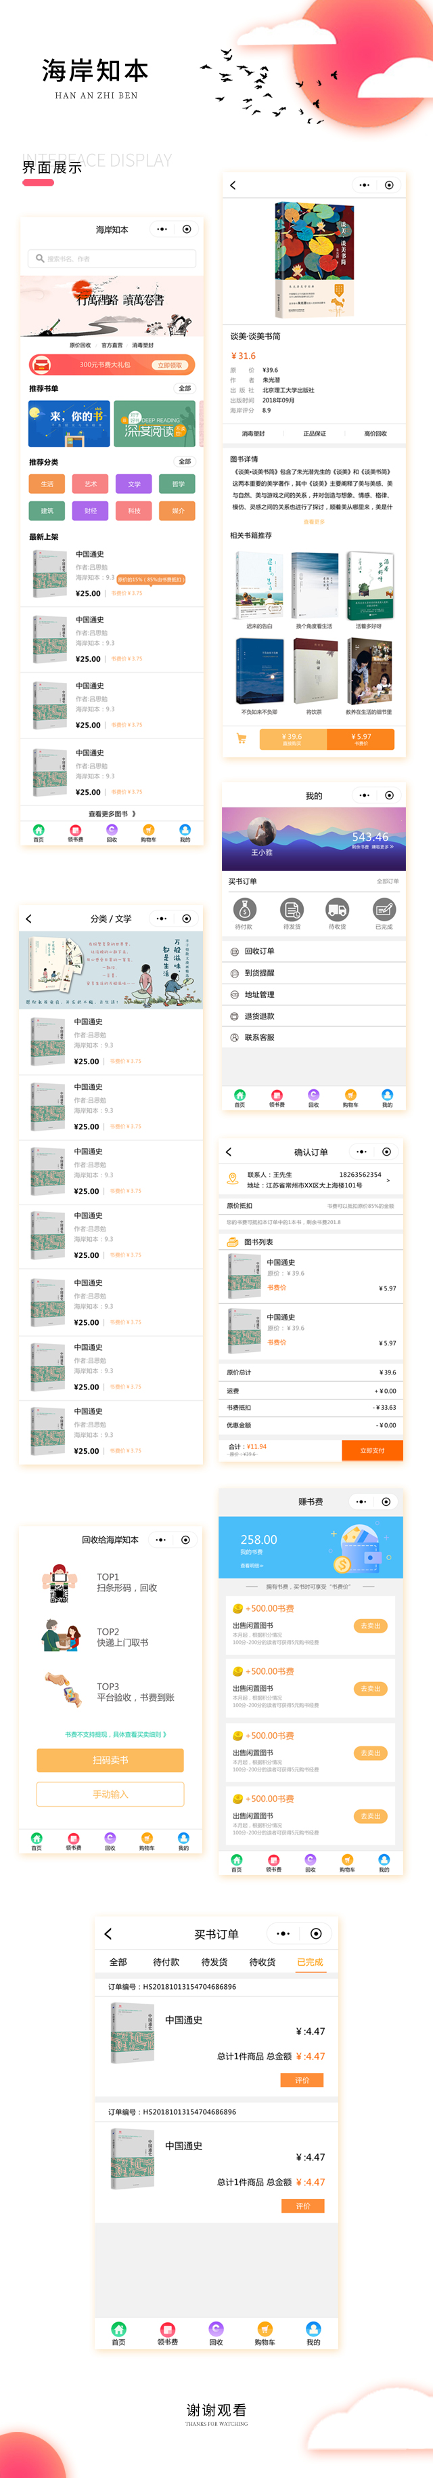
Task: Open related book 迟来的告白 cover
Action: click(x=259, y=585)
